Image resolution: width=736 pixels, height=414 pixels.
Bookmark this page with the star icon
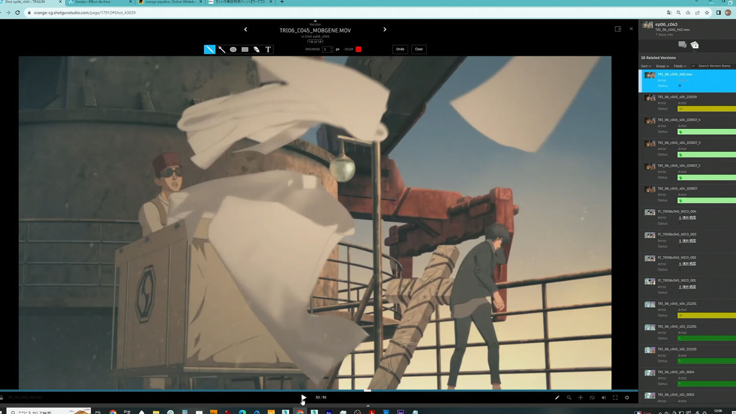(x=707, y=12)
